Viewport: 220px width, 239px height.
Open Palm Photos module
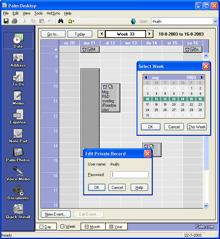point(18,155)
